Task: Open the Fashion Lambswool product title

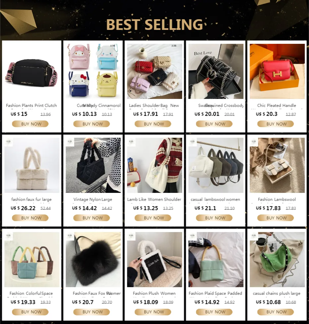Action: [x=277, y=200]
